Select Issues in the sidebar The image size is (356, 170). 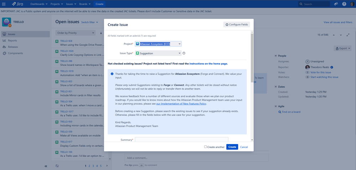click(25, 34)
